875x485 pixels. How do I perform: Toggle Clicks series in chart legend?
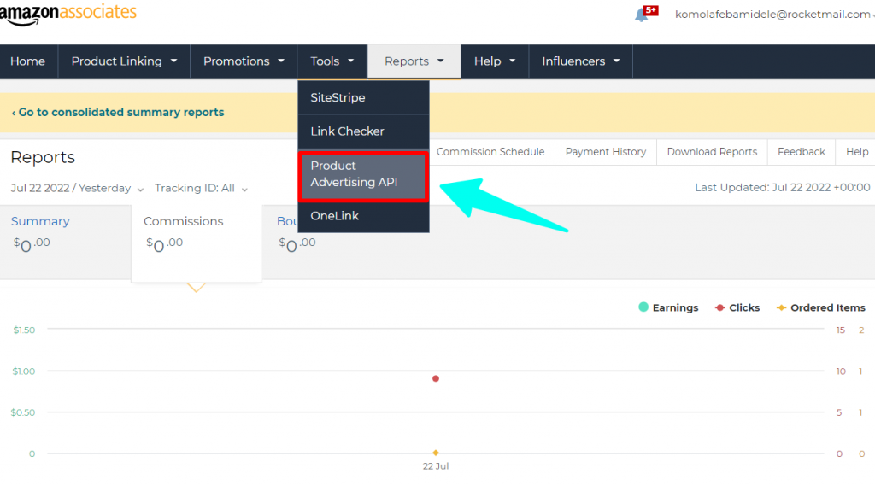click(x=737, y=307)
